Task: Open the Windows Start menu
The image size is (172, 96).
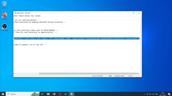Action: pos(3,94)
